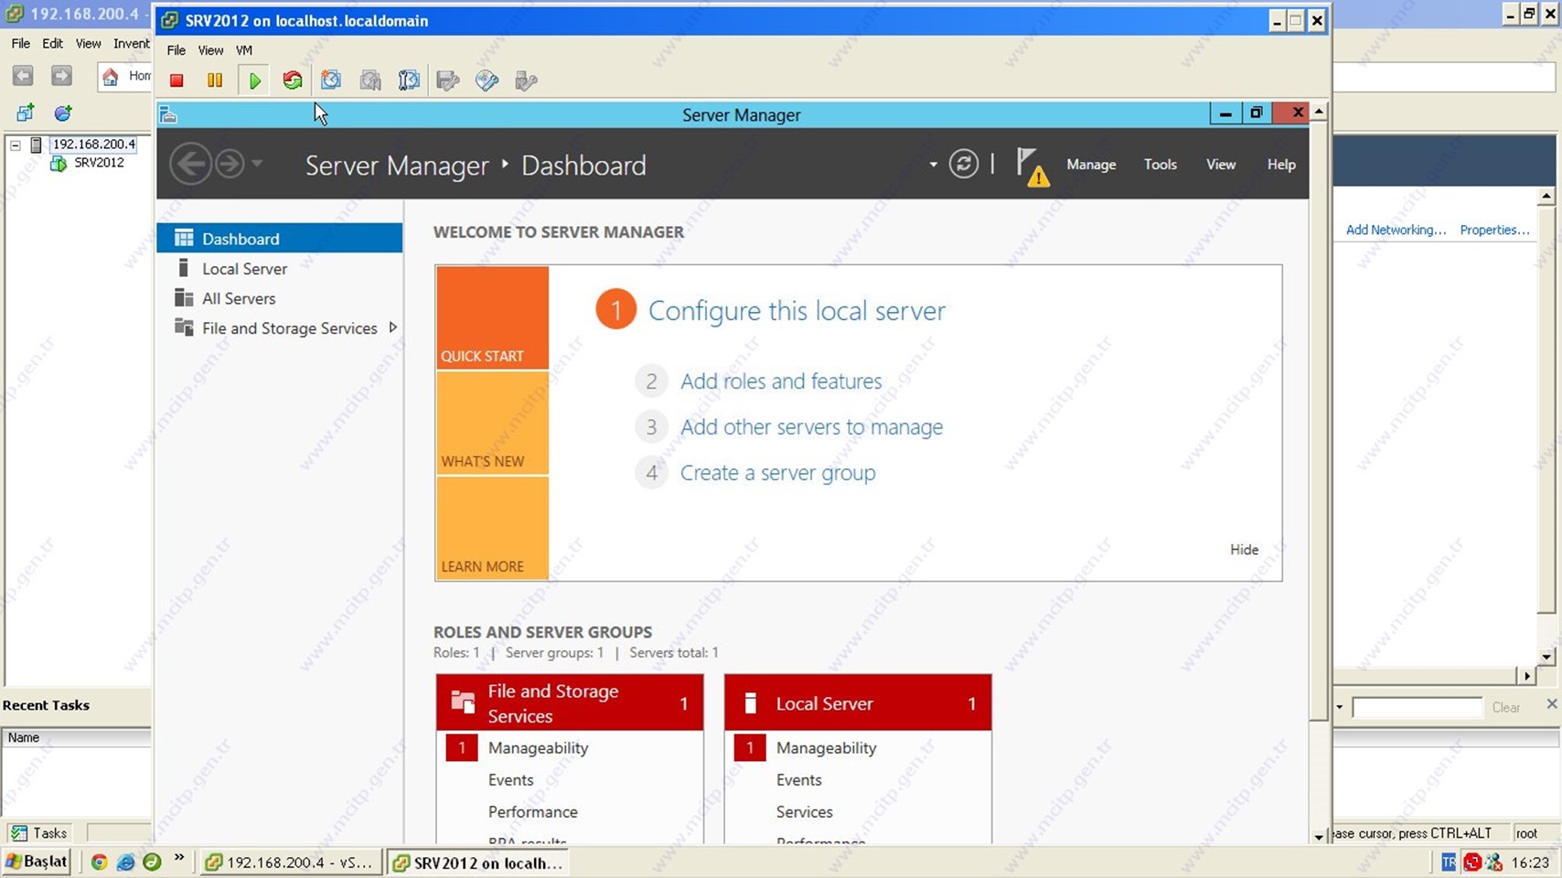
Task: Select All Servers in the sidebar
Action: (x=279, y=298)
